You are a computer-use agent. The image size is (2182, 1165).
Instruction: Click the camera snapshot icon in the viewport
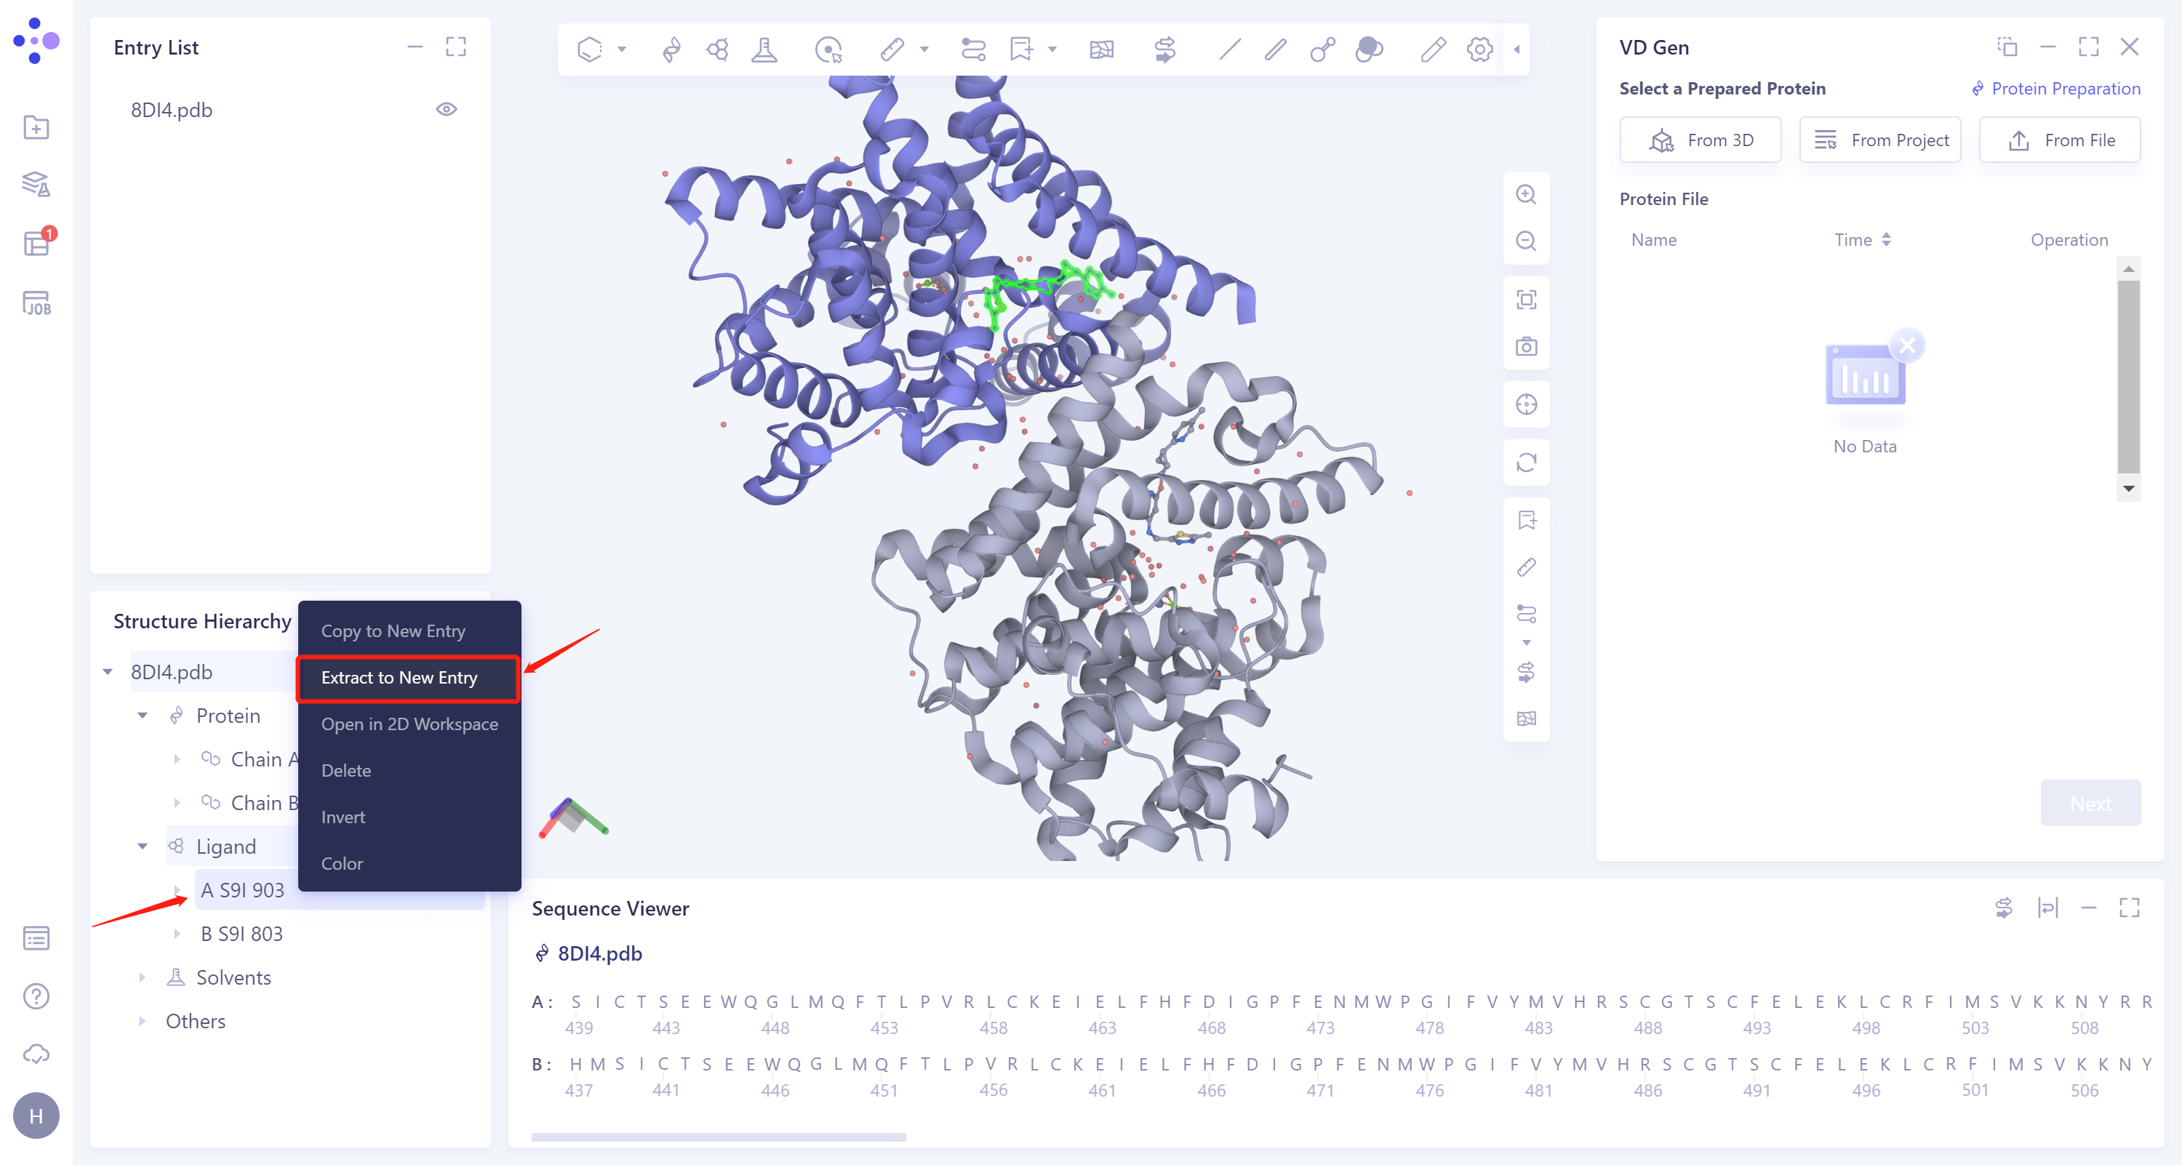[1525, 345]
